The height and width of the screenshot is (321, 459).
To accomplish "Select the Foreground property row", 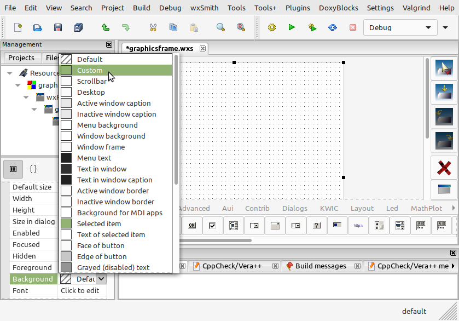I will [x=34, y=267].
